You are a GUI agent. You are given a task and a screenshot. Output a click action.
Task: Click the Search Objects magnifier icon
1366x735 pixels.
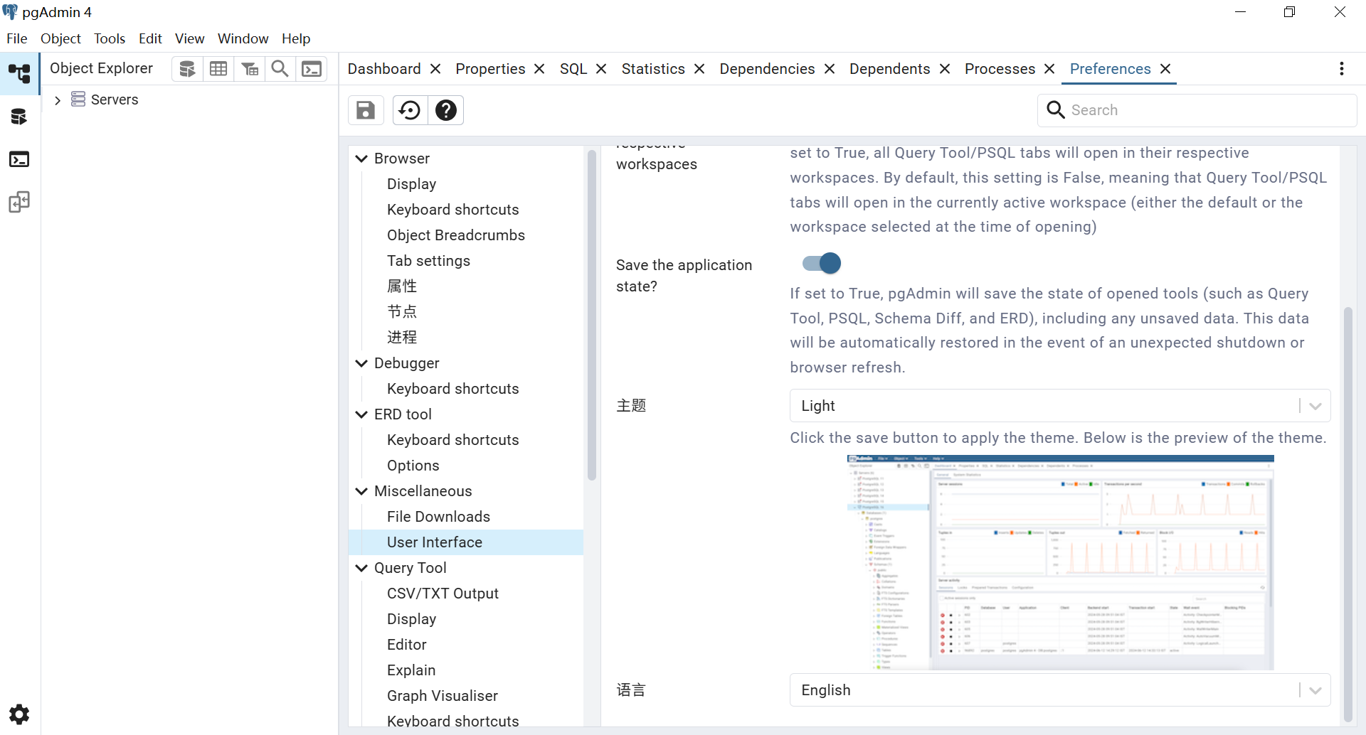280,69
